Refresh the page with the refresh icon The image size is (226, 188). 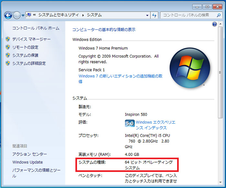(x=154, y=15)
